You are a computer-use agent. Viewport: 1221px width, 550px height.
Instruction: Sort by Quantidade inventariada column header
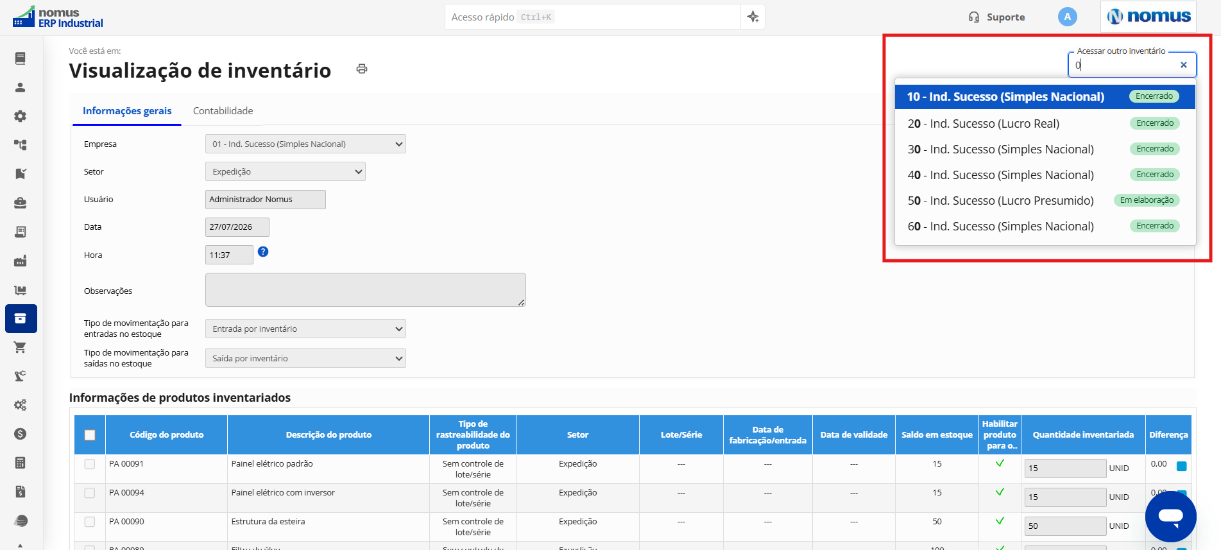[x=1083, y=434]
